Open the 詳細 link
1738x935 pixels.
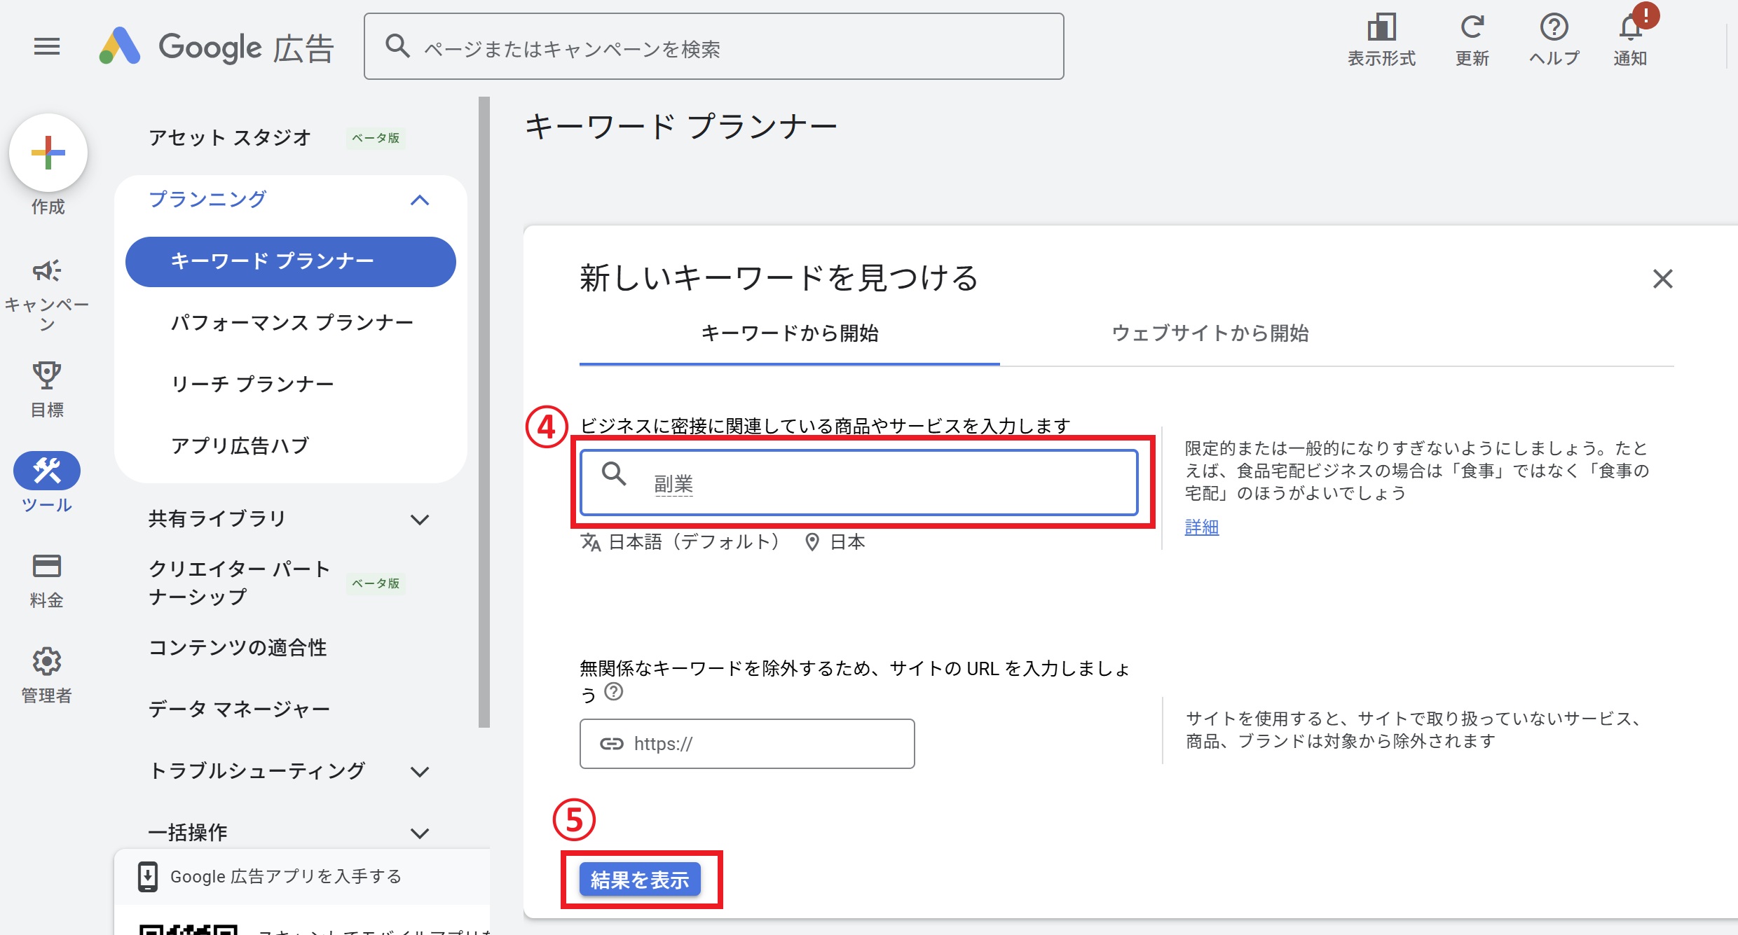(x=1201, y=527)
